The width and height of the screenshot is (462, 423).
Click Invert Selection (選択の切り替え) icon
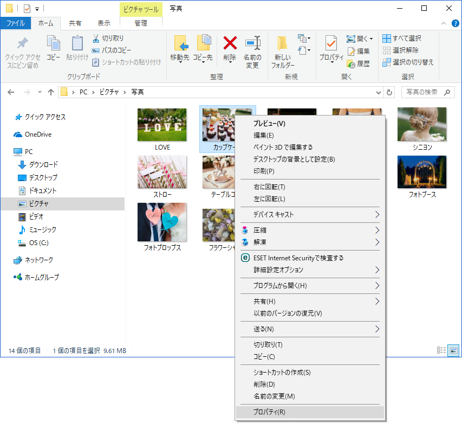tap(387, 62)
